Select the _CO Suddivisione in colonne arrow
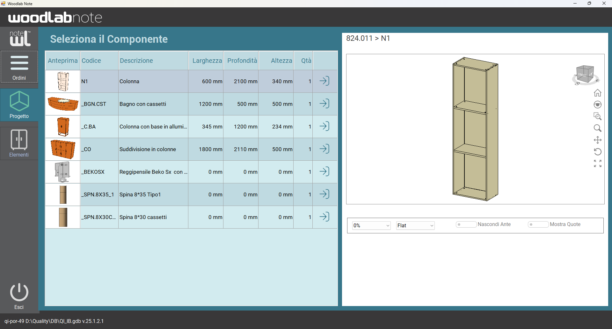Viewport: 612px width, 329px height. (324, 149)
